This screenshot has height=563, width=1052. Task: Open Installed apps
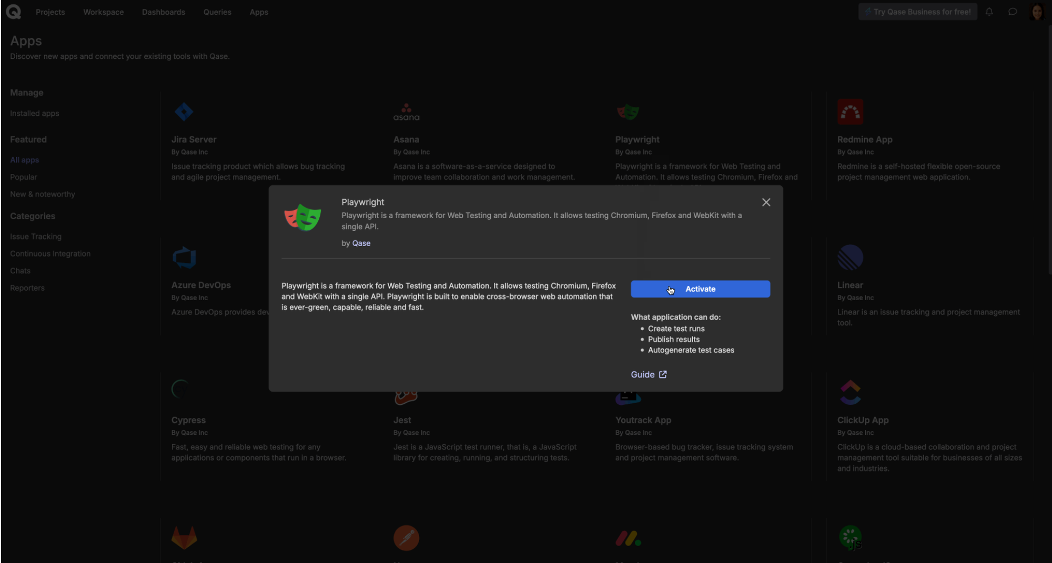tap(35, 113)
